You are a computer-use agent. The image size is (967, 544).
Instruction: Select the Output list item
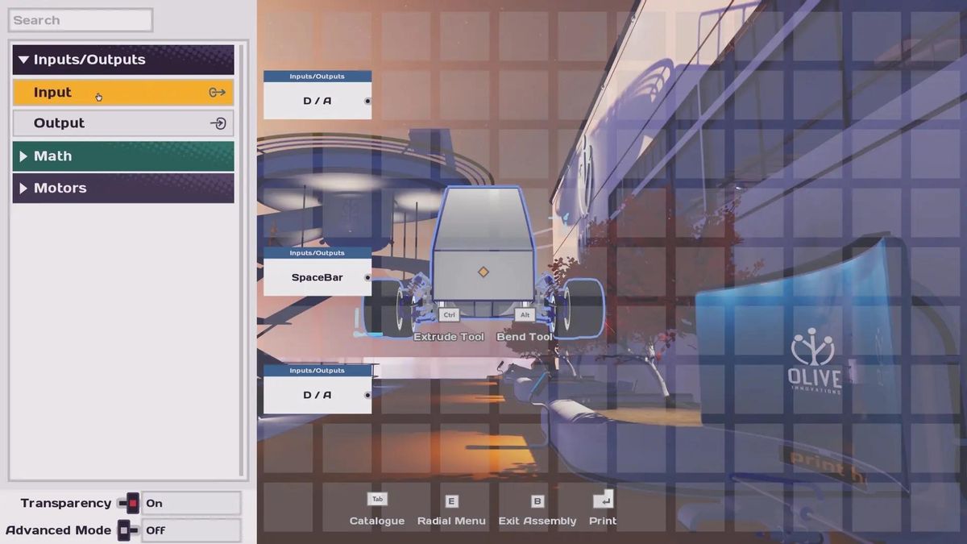[113, 123]
